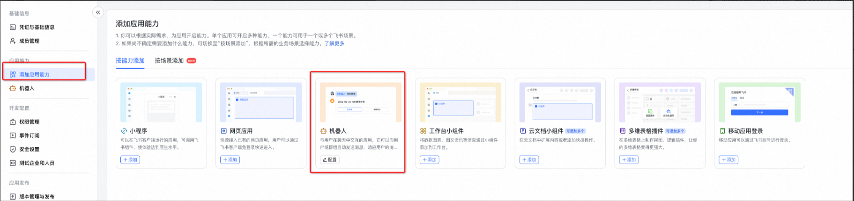Image resolution: width=854 pixels, height=201 pixels.
Task: Click the 工作台小组件 title icon
Action: [423, 131]
